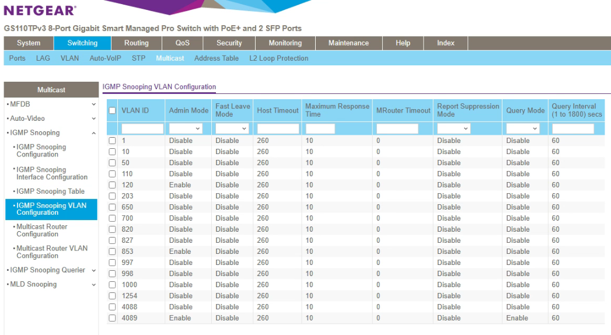The image size is (611, 335).
Task: Toggle the select-all checkbox in table header
Action: tap(112, 111)
